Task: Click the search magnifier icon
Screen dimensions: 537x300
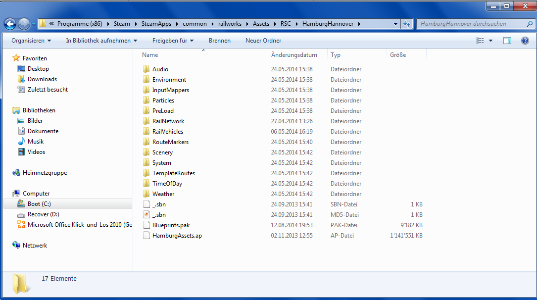Action: [530, 24]
